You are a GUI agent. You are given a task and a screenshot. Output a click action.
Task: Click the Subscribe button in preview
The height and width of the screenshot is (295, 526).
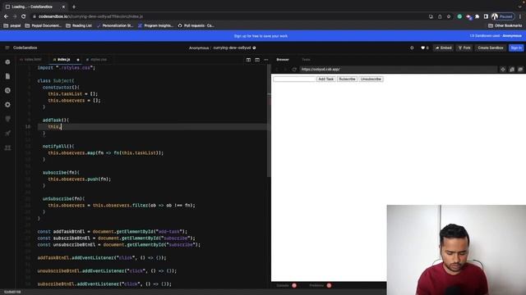coord(347,79)
